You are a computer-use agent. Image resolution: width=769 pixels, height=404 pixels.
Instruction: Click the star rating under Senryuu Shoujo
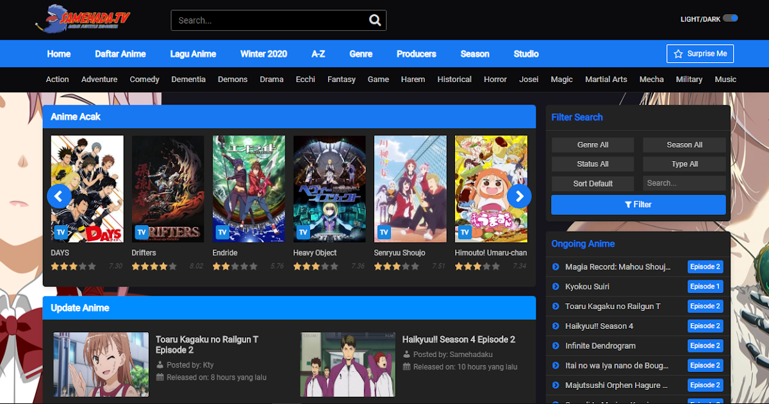(x=396, y=266)
